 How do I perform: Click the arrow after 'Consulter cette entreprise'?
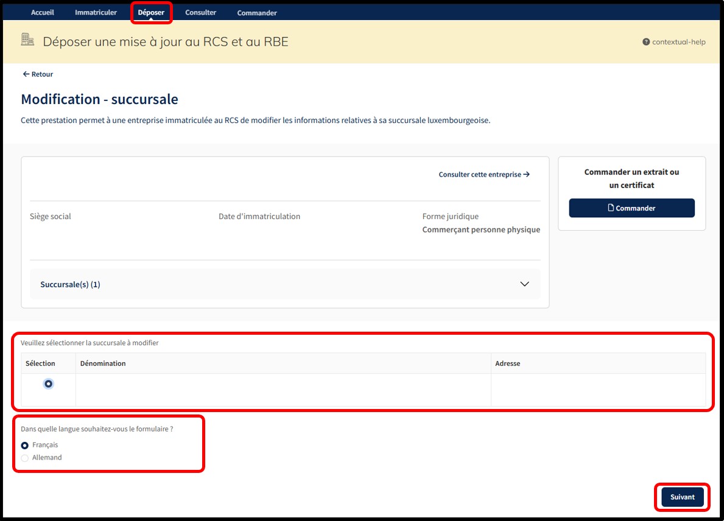tap(527, 175)
